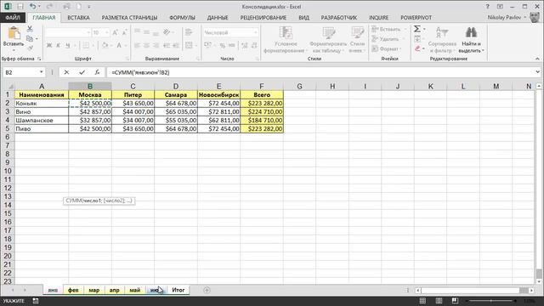This screenshot has height=306, width=544.
Task: Confirm formula with checkmark icon
Action: tap(82, 72)
